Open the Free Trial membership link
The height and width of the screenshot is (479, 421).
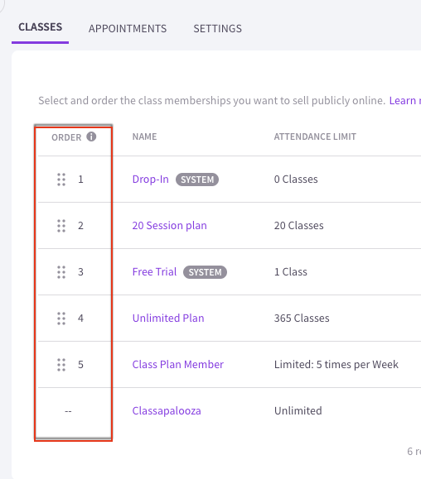pyautogui.click(x=154, y=272)
